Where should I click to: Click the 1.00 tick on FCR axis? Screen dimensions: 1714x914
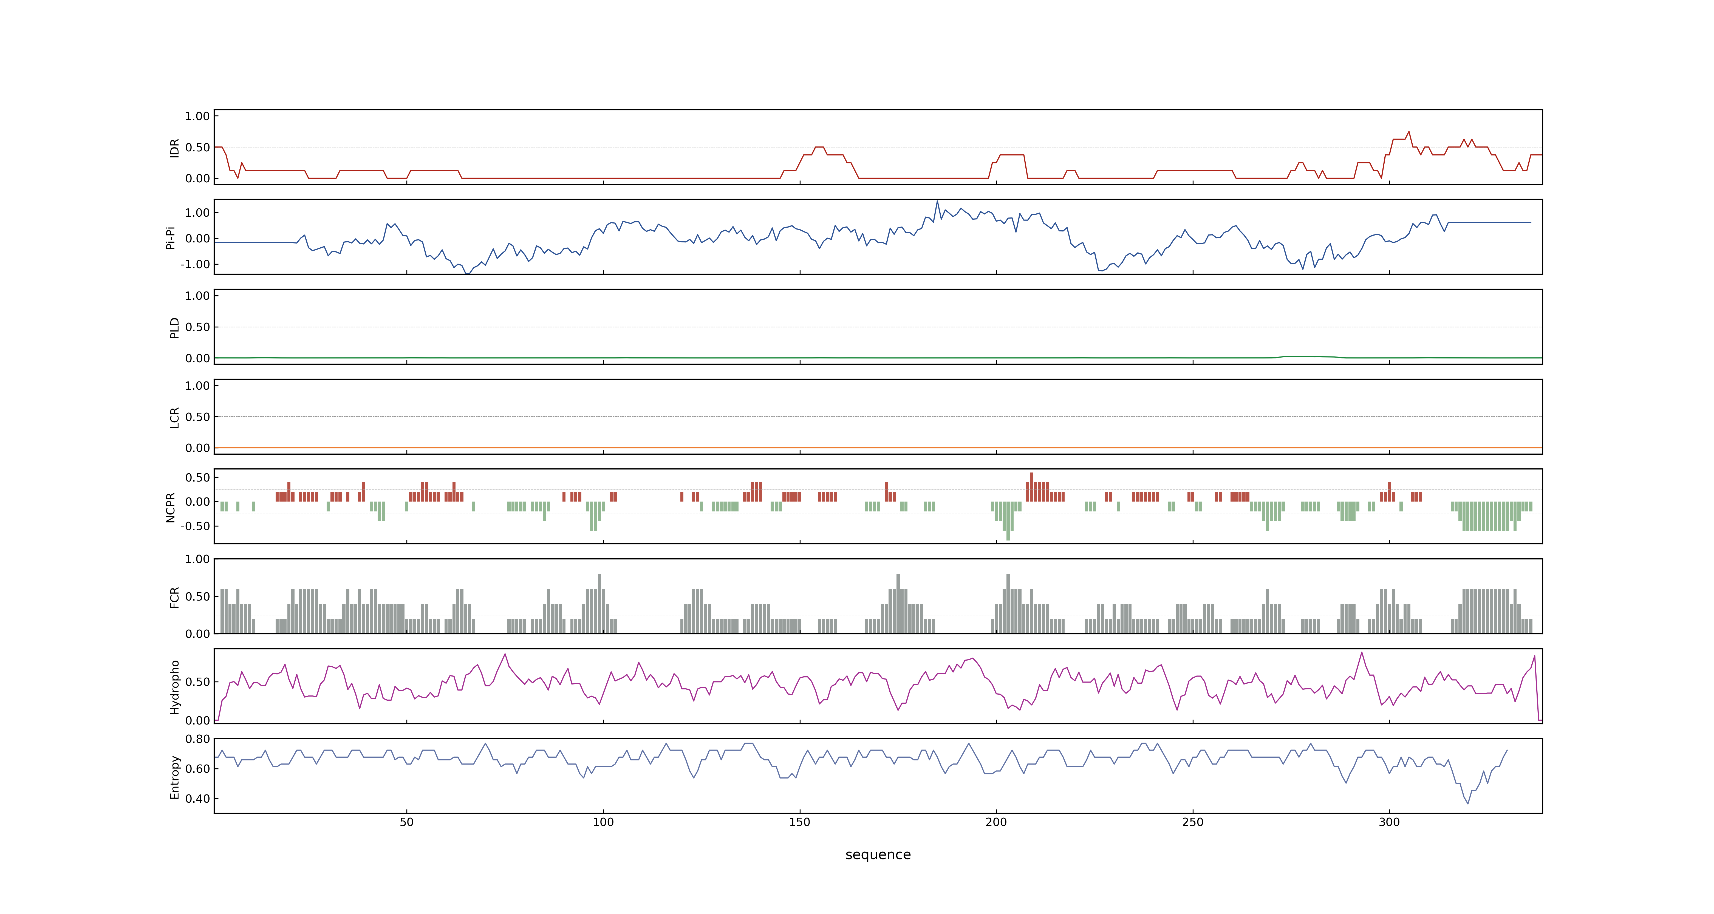(198, 559)
